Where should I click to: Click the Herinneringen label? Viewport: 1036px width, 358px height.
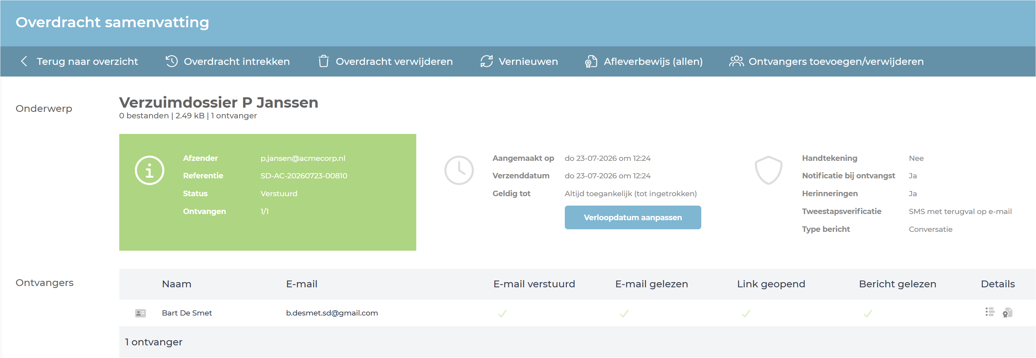click(x=830, y=194)
